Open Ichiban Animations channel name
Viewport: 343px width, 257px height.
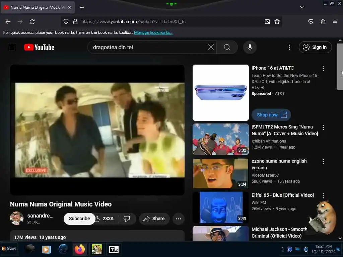tap(269, 141)
